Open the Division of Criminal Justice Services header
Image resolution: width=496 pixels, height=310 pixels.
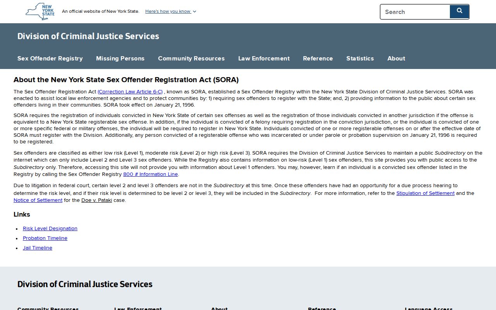tap(88, 36)
